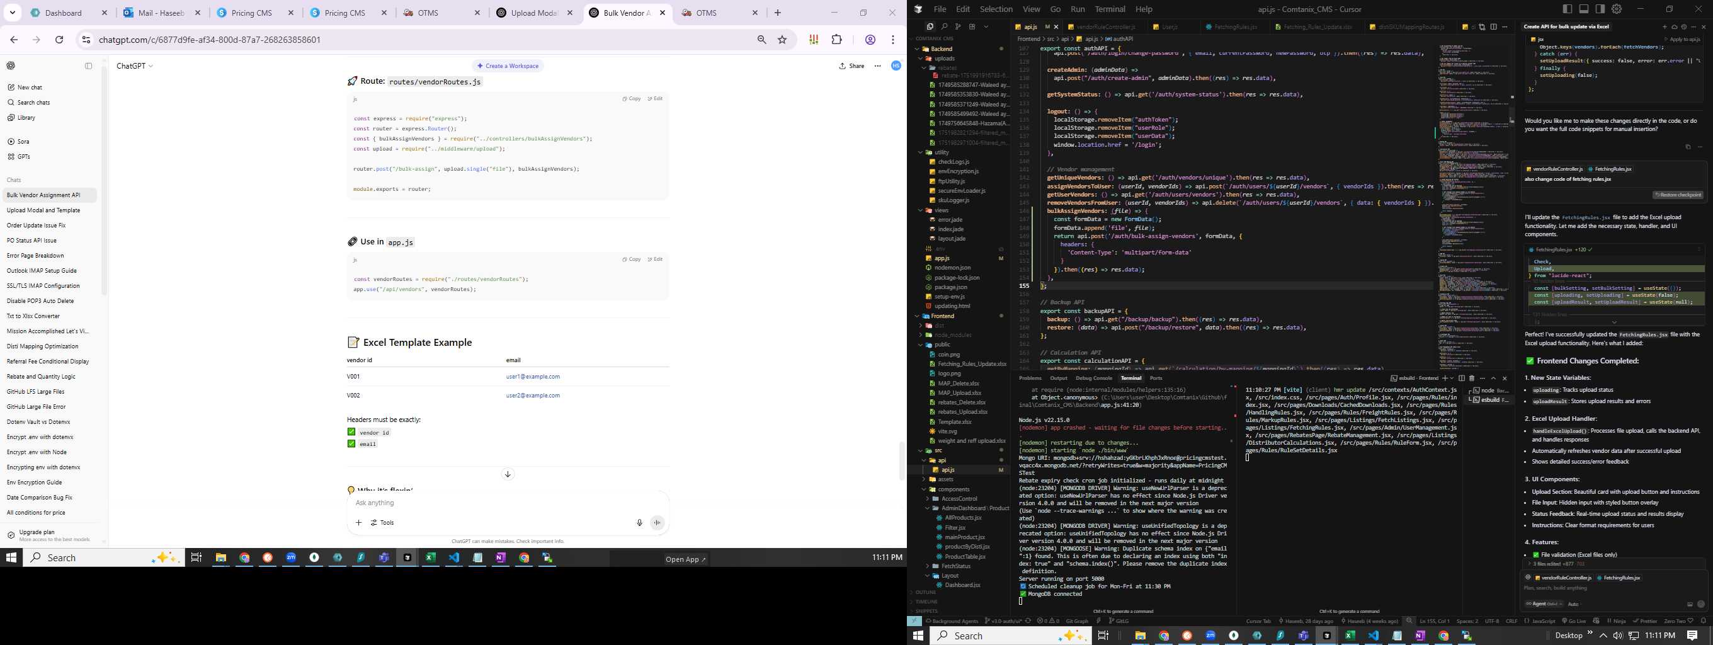Image resolution: width=1713 pixels, height=645 pixels.
Task: Click the Create a Workspace button
Action: point(508,66)
